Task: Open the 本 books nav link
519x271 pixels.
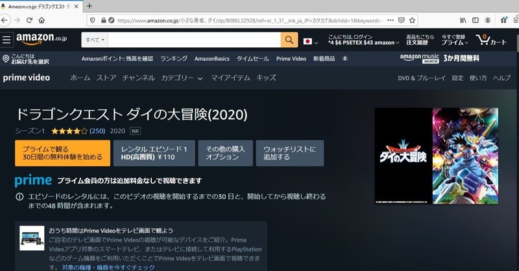Action: tap(345, 59)
